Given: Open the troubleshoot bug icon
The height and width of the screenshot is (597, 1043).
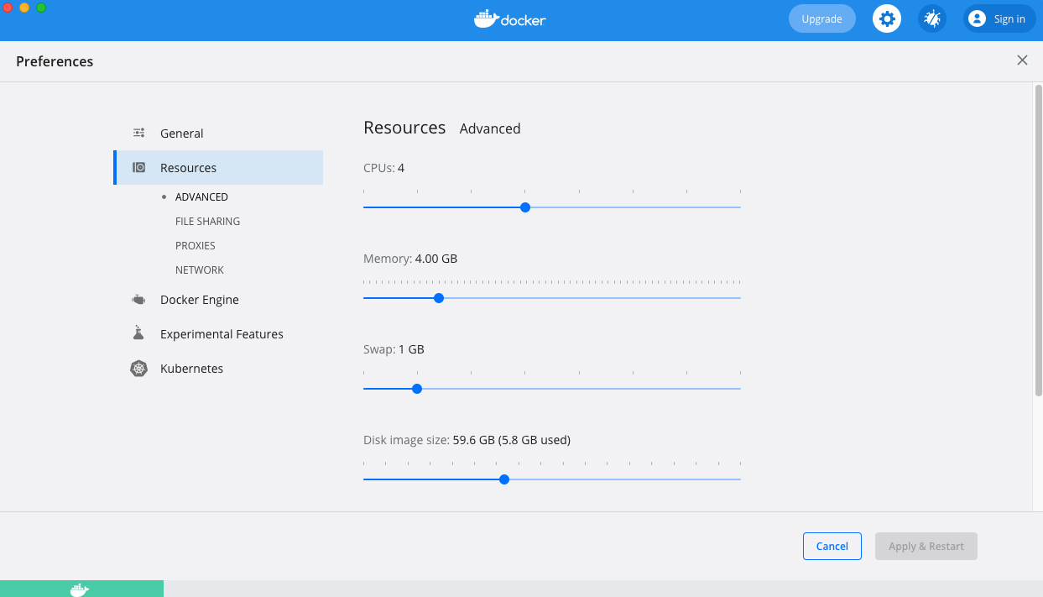Looking at the screenshot, I should pyautogui.click(x=932, y=18).
